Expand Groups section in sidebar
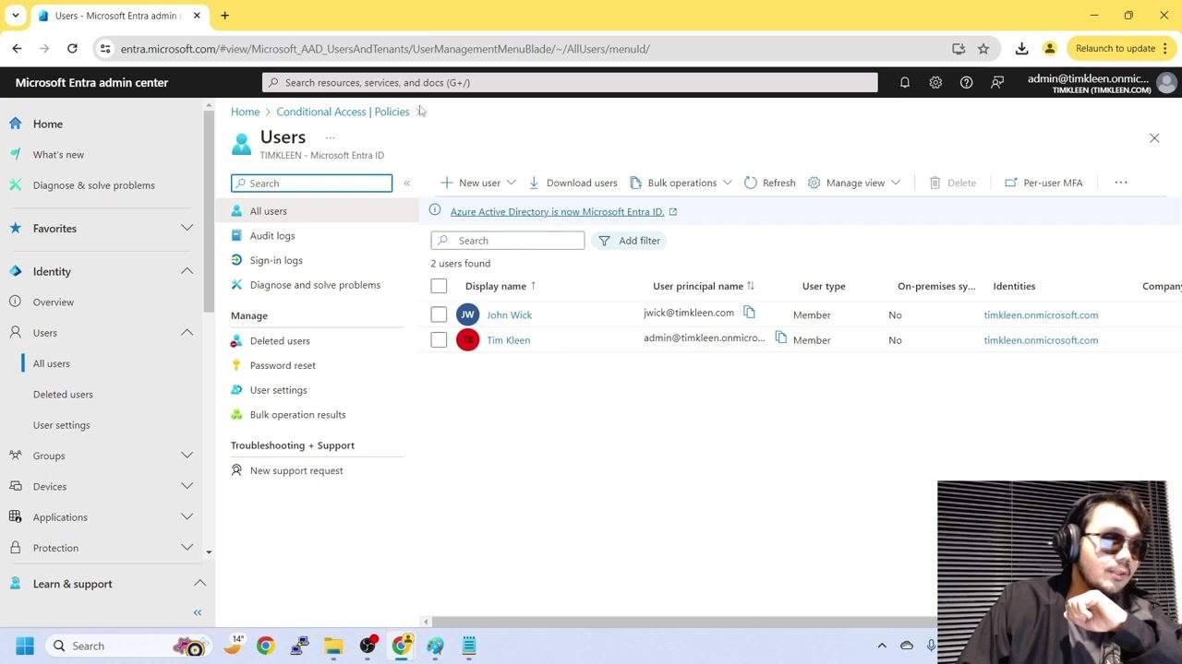The width and height of the screenshot is (1182, 664). [187, 456]
